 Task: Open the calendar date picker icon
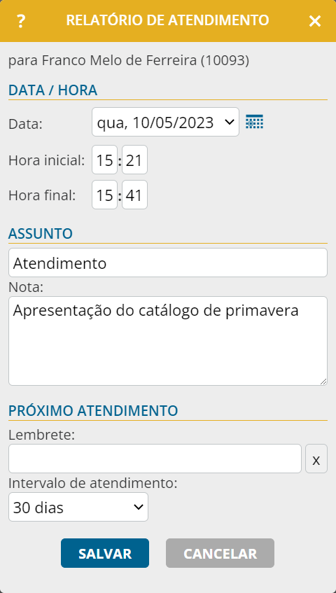click(254, 122)
